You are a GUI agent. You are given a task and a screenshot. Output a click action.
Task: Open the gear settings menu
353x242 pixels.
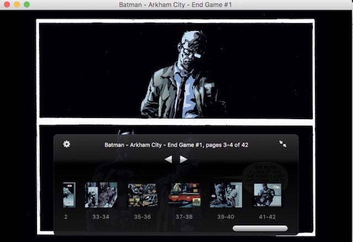pos(67,144)
